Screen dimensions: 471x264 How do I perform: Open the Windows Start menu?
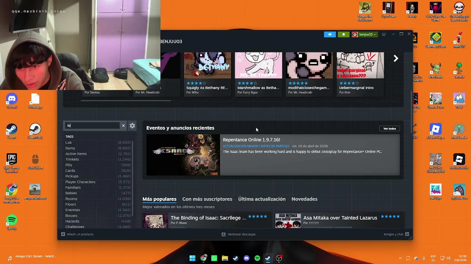click(192, 258)
